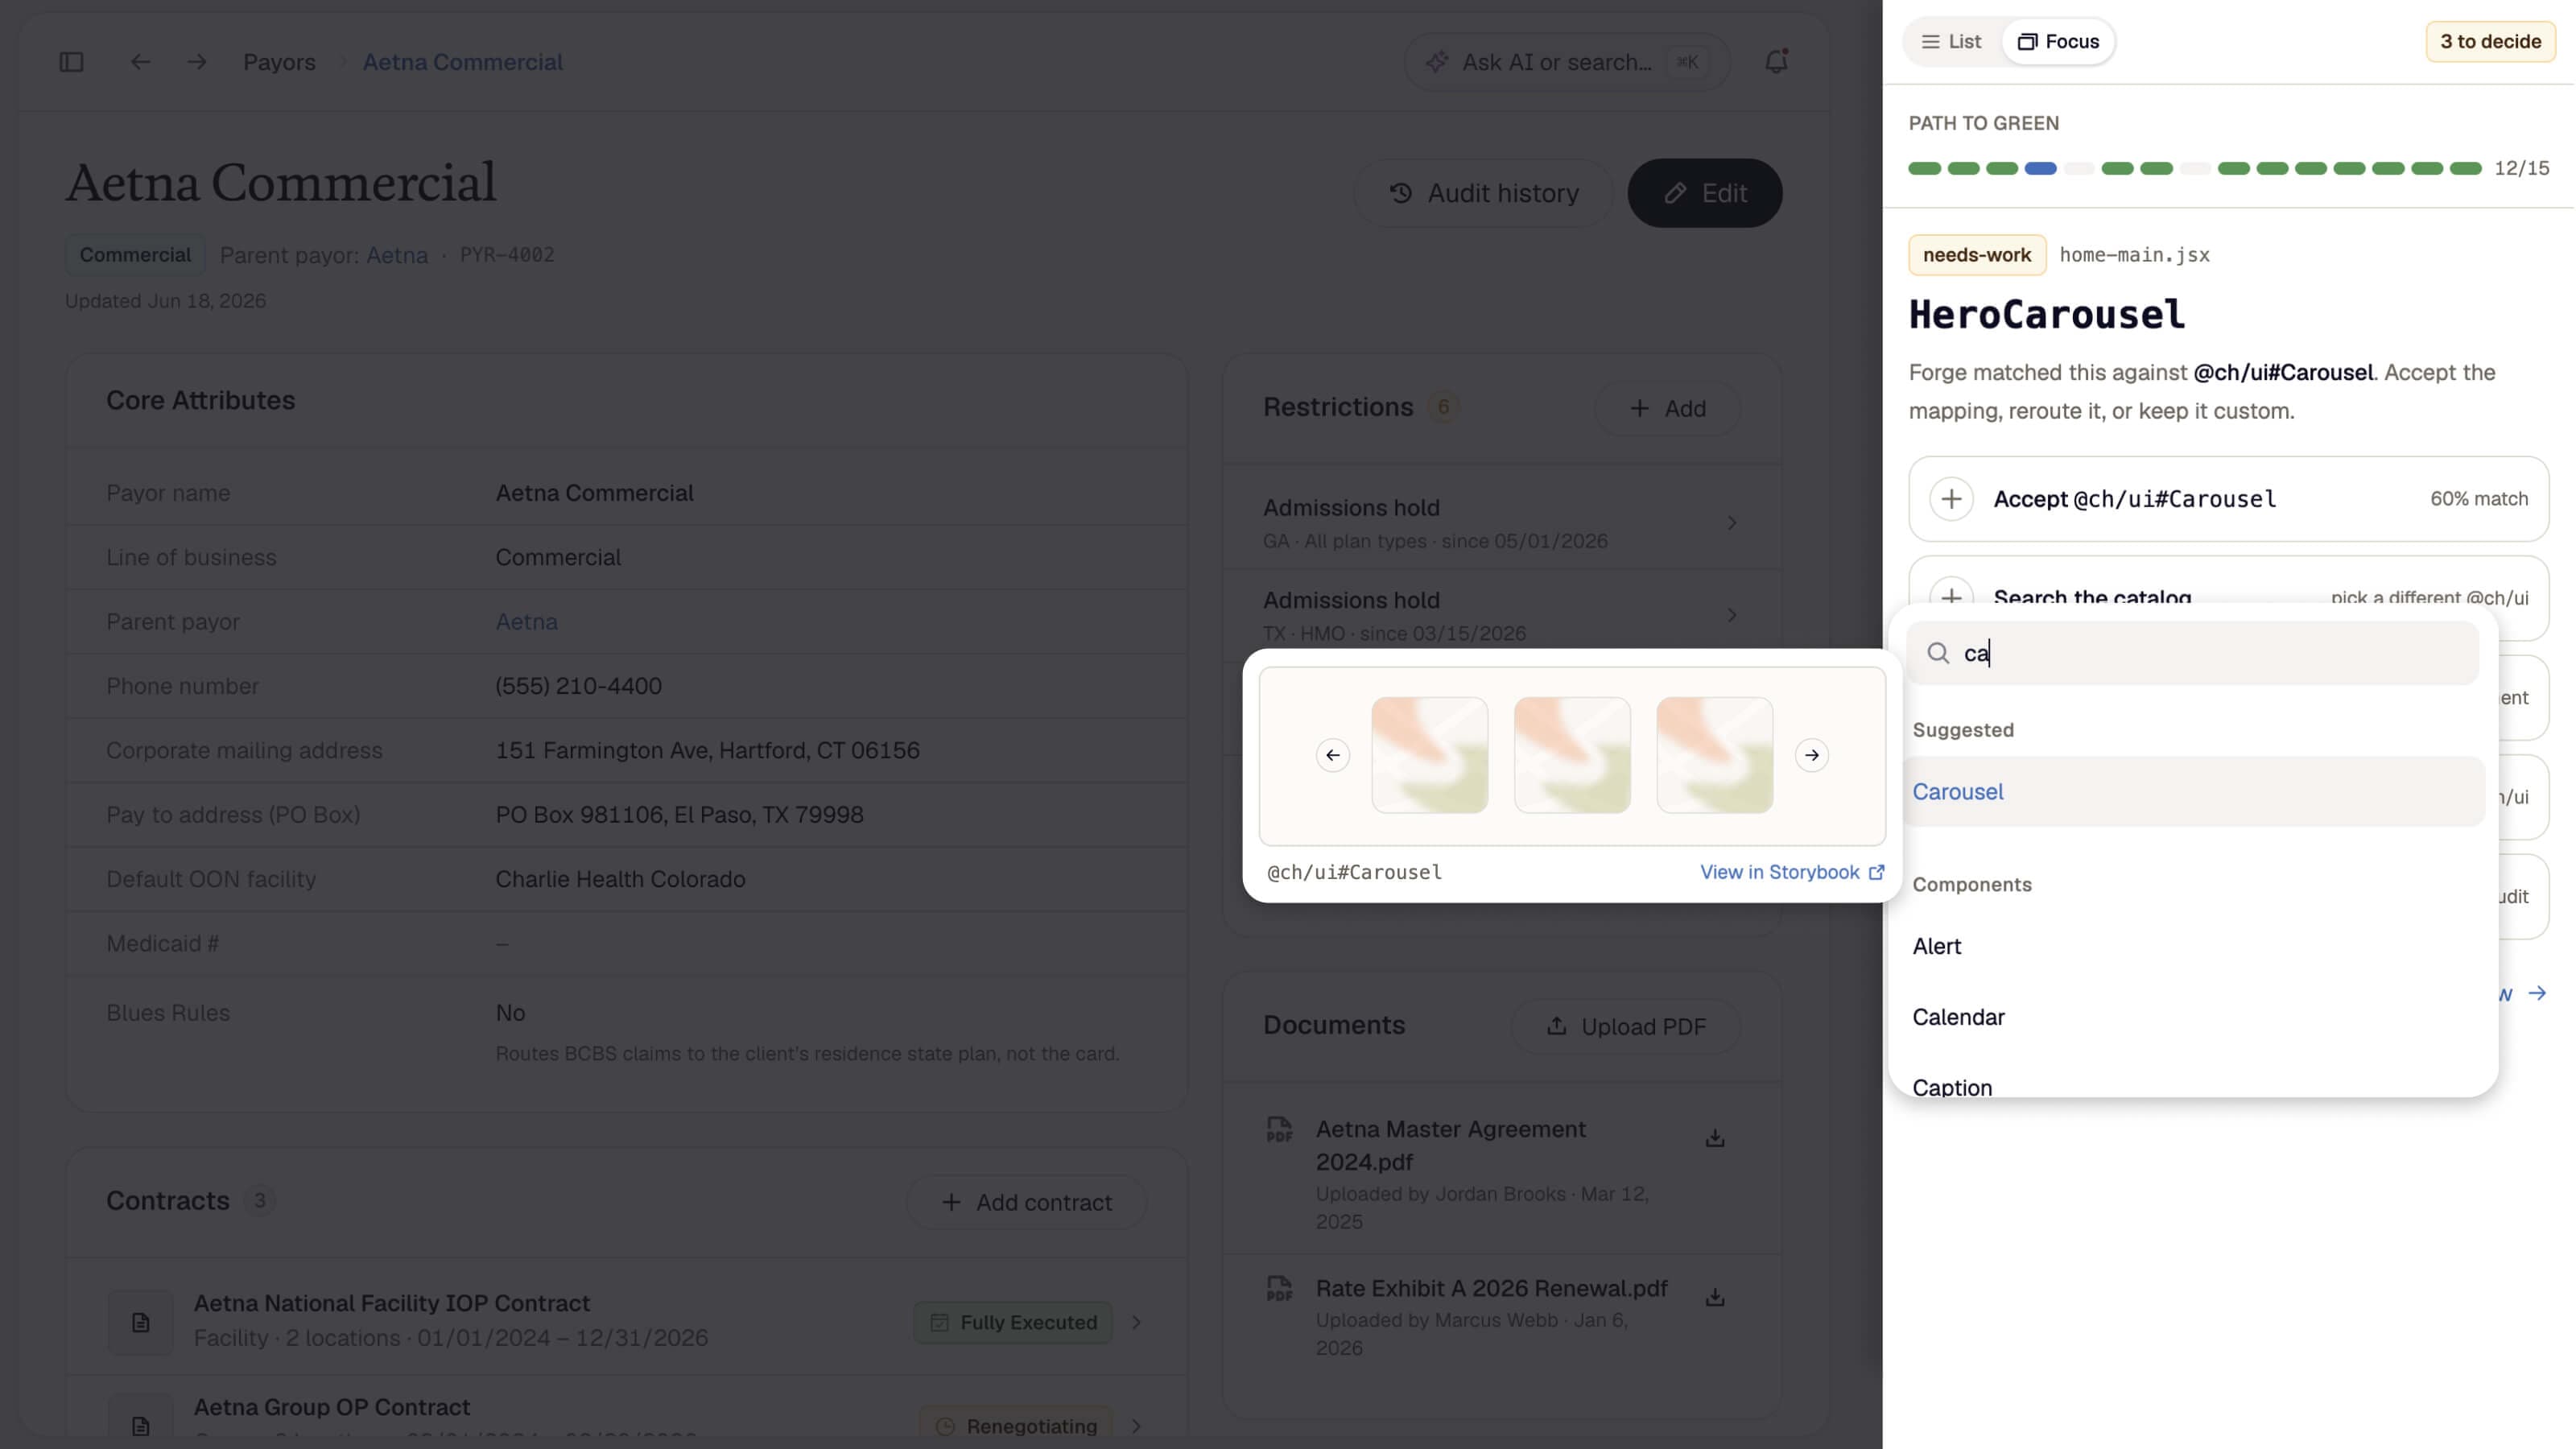The height and width of the screenshot is (1449, 2576).
Task: Select the blue segment in Path to Green
Action: tap(2040, 168)
